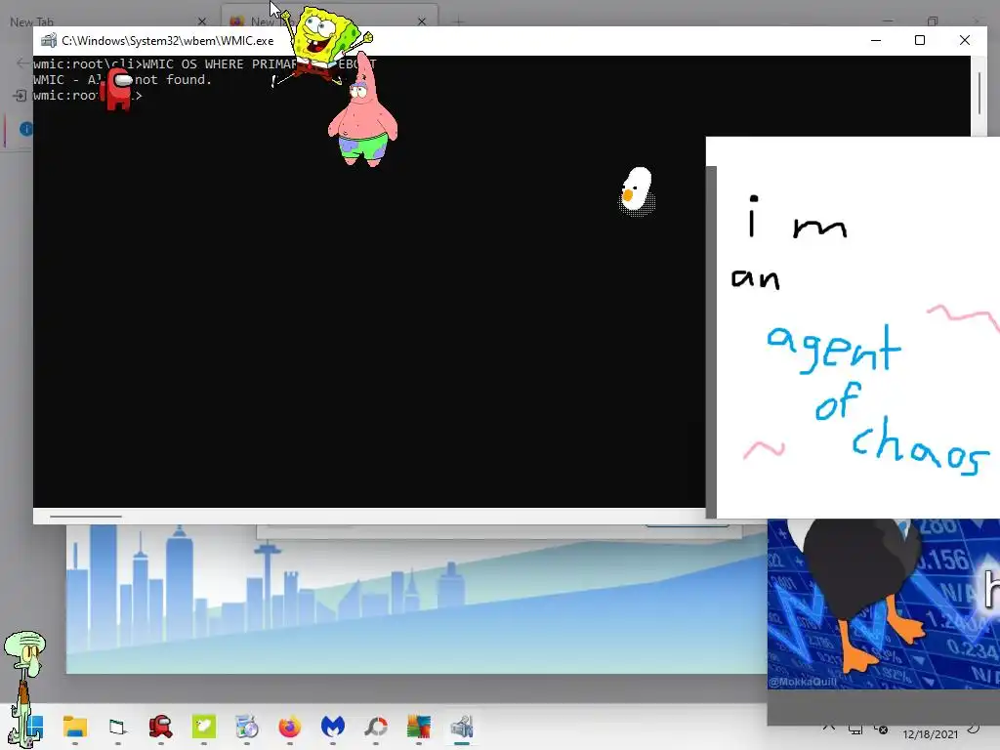Click the city skyline banner in browser
The image size is (1000, 750).
[x=416, y=599]
